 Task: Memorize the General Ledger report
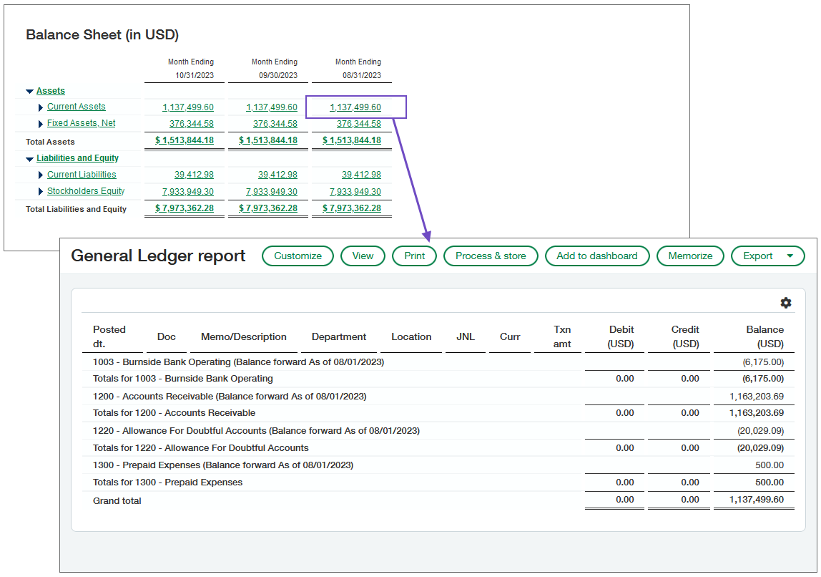pos(690,256)
